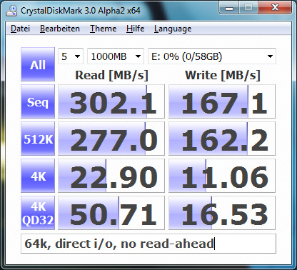Click the CrystalDiskMark title bar app icon
Image resolution: width=297 pixels, height=270 pixels.
pyautogui.click(x=11, y=10)
